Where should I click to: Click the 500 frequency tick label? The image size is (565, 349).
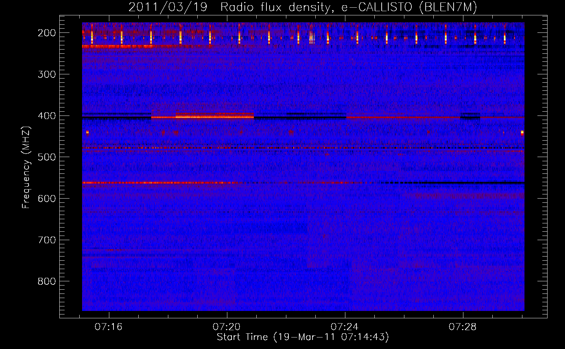pyautogui.click(x=47, y=157)
